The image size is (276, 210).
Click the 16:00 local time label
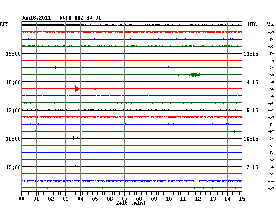[13, 82]
